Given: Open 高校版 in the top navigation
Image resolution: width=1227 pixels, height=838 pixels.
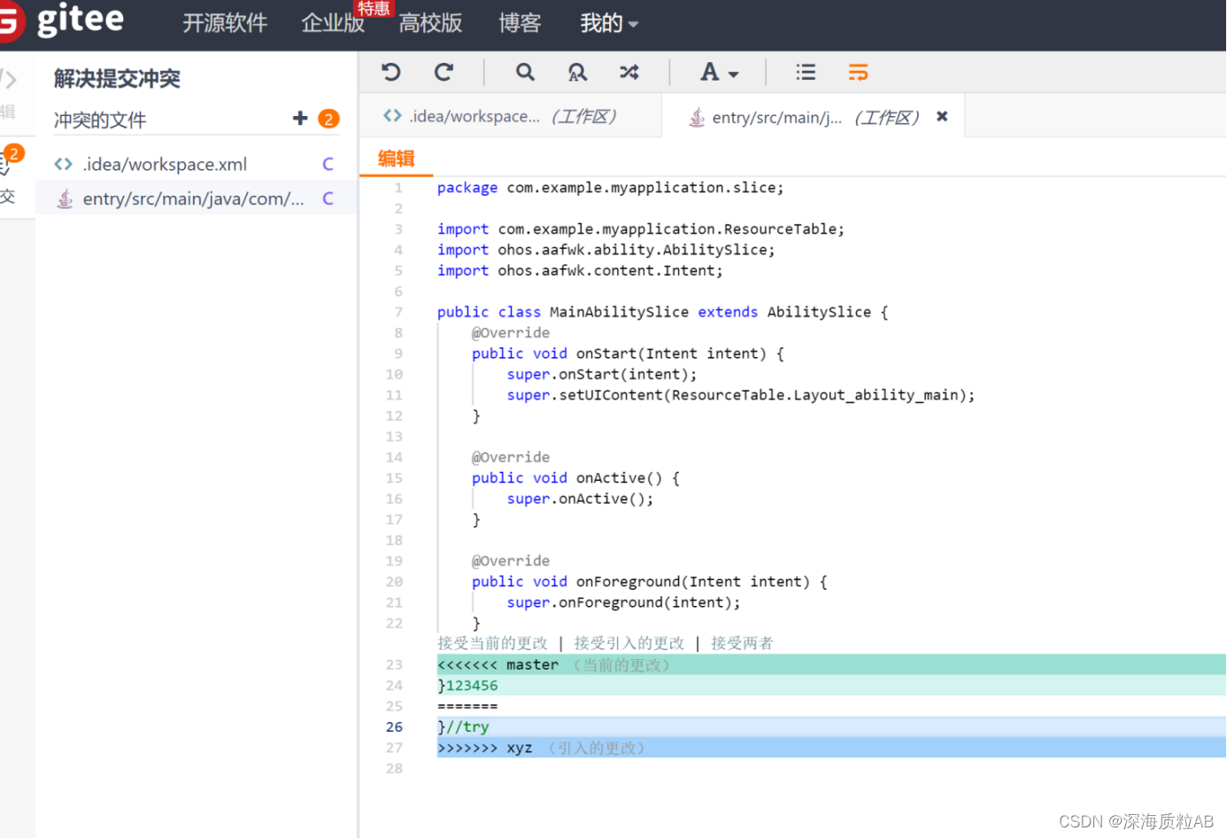Looking at the screenshot, I should point(430,23).
